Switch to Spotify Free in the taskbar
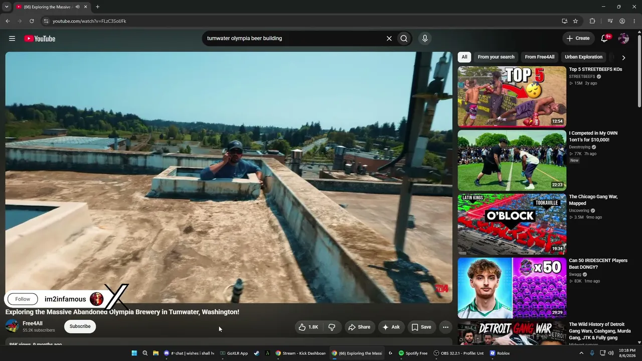Viewport: 642px width, 361px height. [x=413, y=353]
